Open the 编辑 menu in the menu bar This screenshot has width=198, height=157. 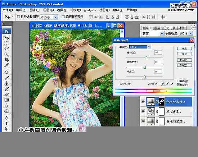[x=21, y=10]
